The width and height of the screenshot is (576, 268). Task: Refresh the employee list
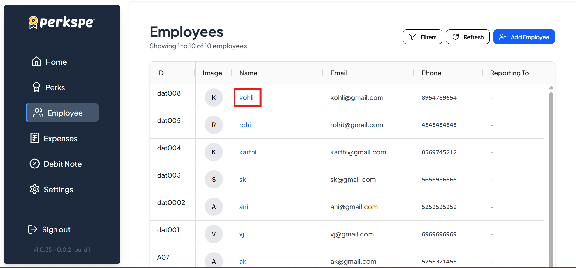467,37
